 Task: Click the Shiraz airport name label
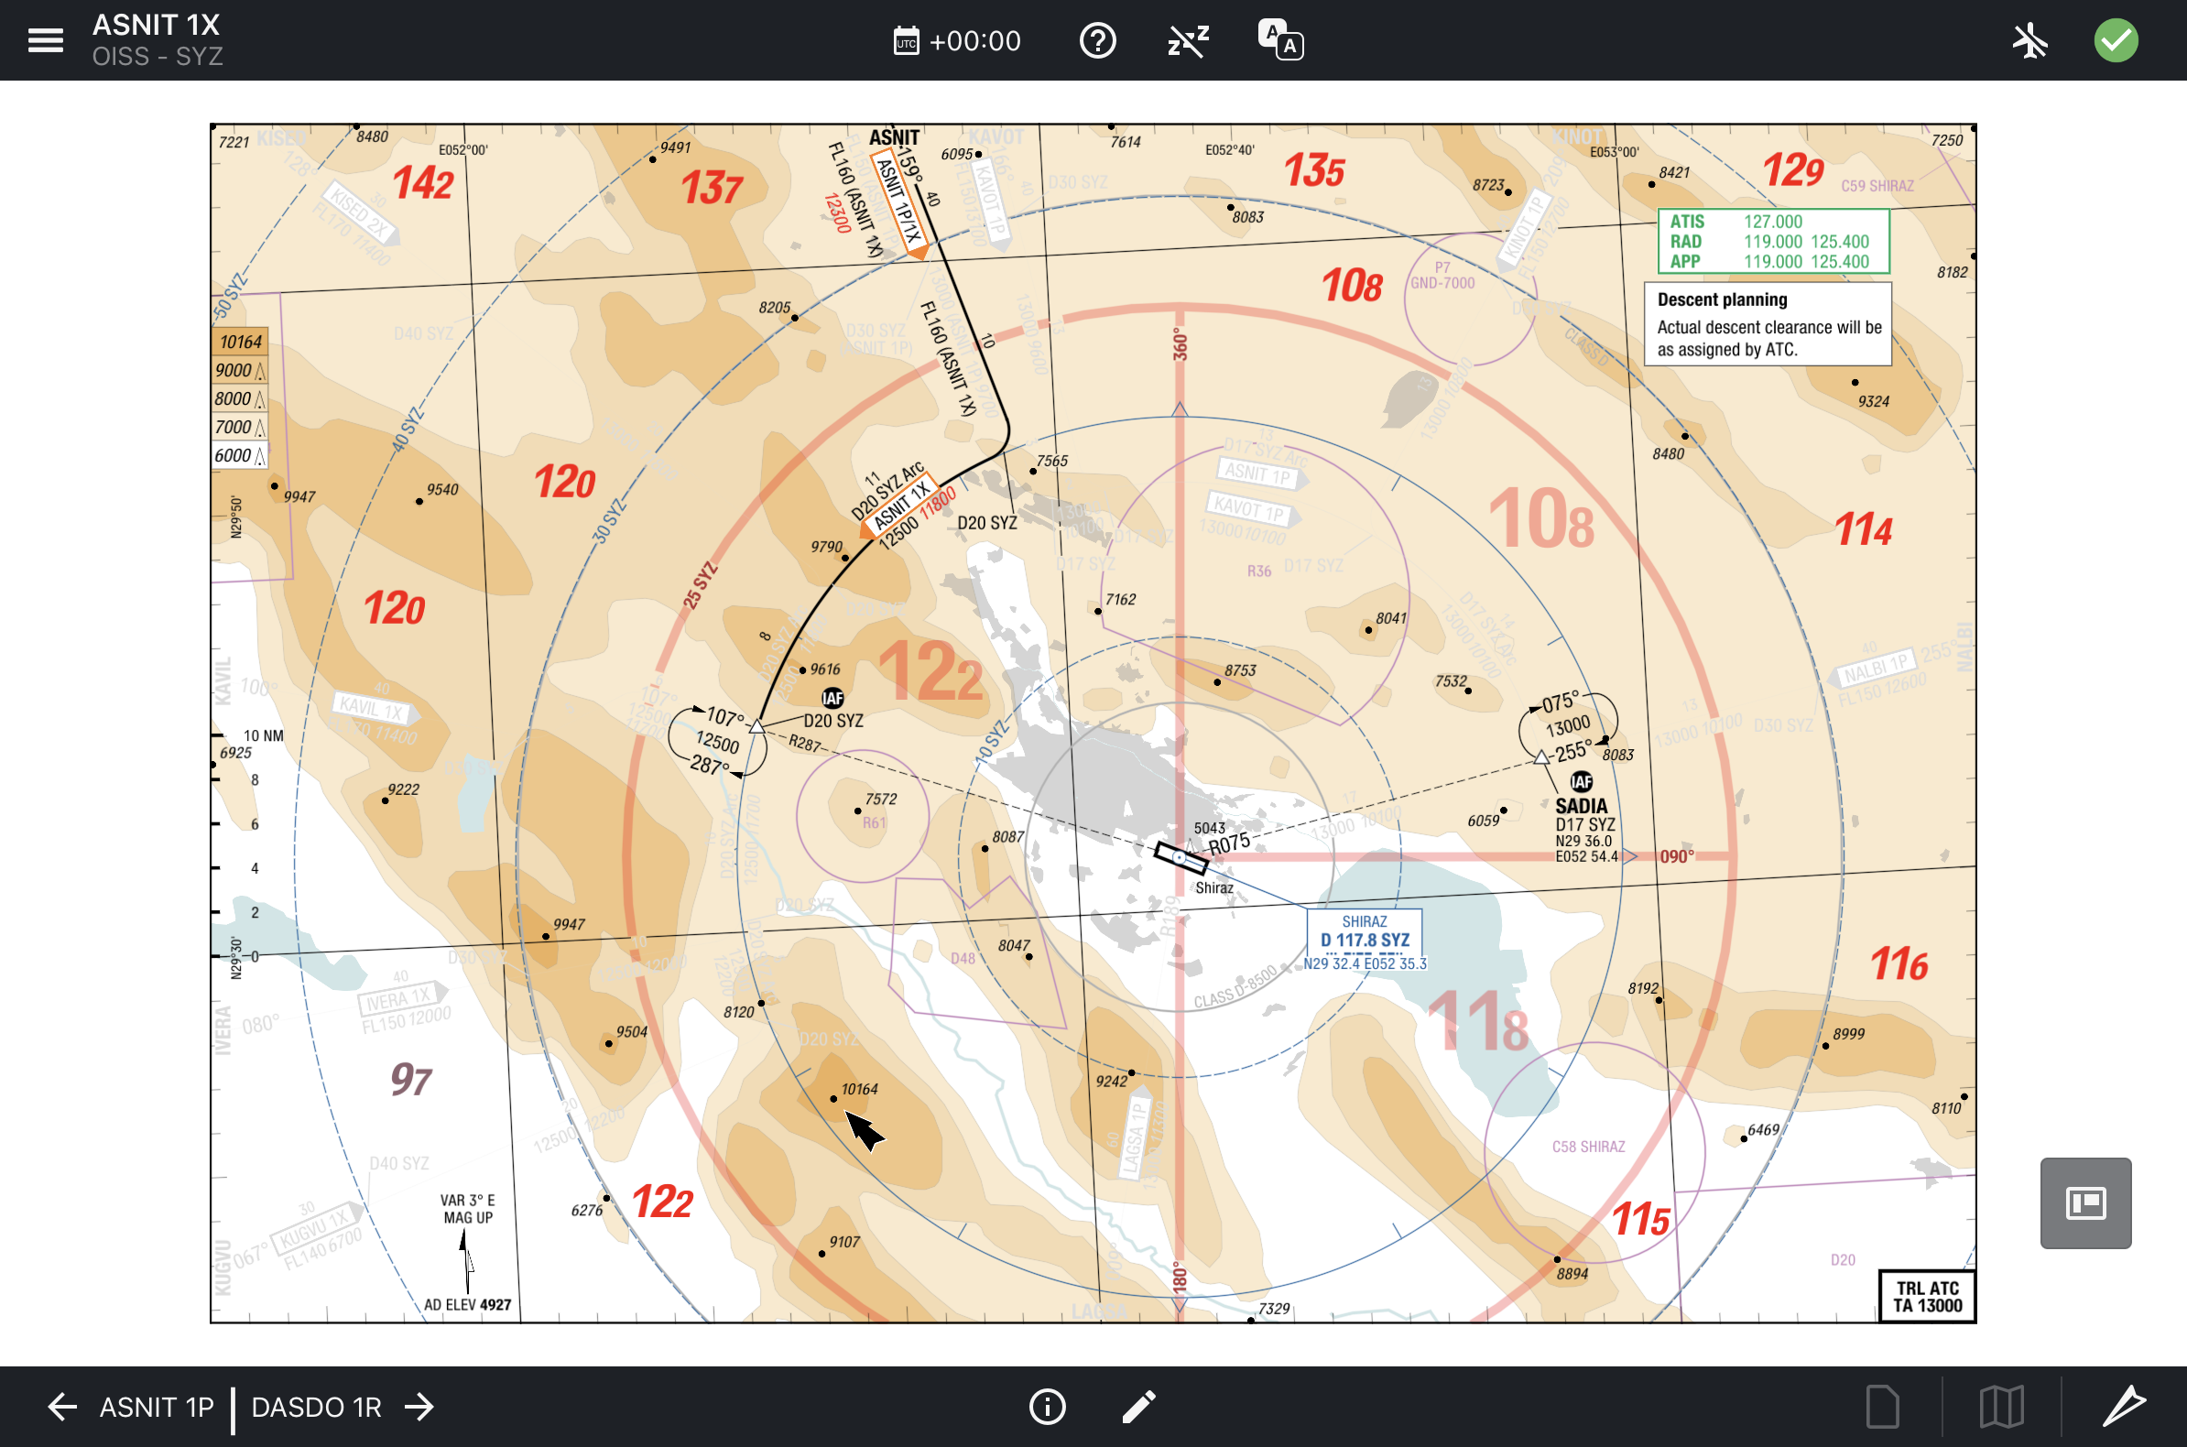pyautogui.click(x=1213, y=887)
